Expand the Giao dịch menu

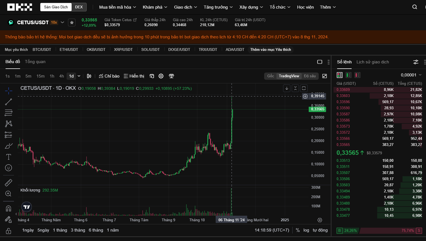[186, 7]
